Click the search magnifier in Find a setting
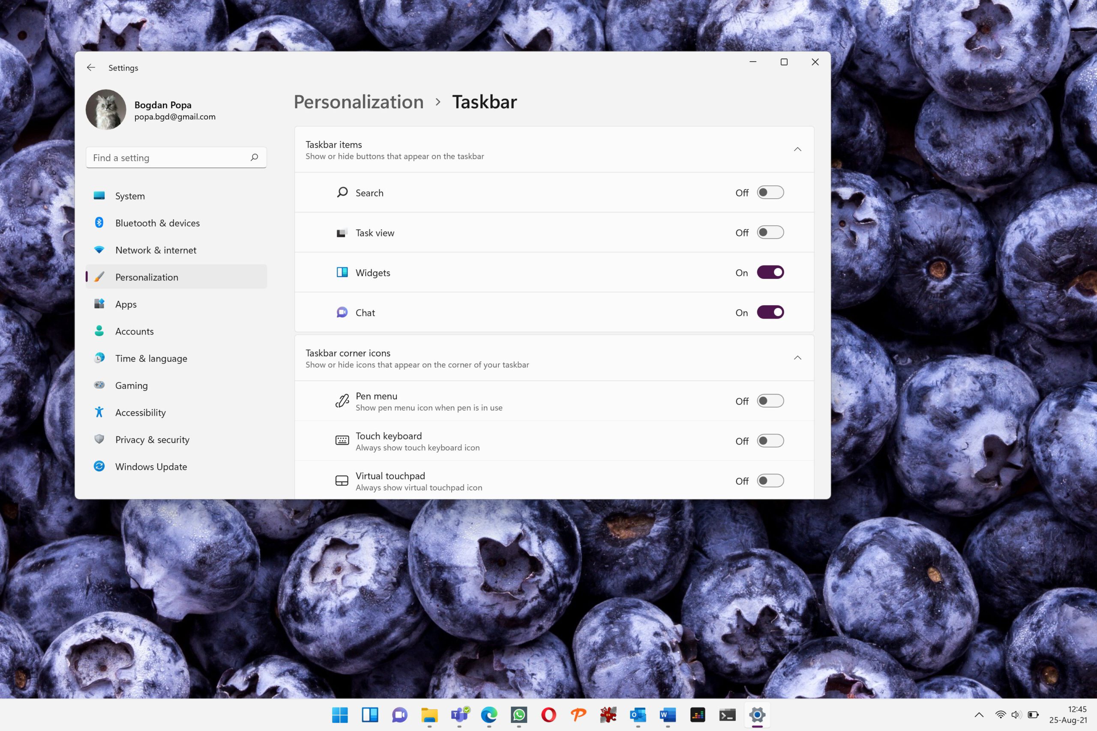 point(254,158)
